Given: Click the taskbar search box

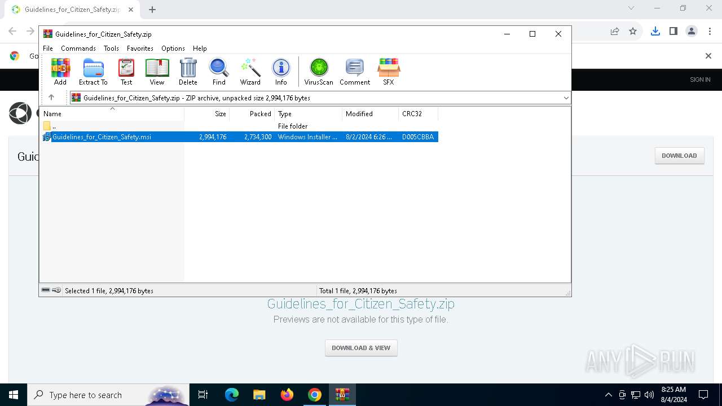Looking at the screenshot, I should point(108,395).
